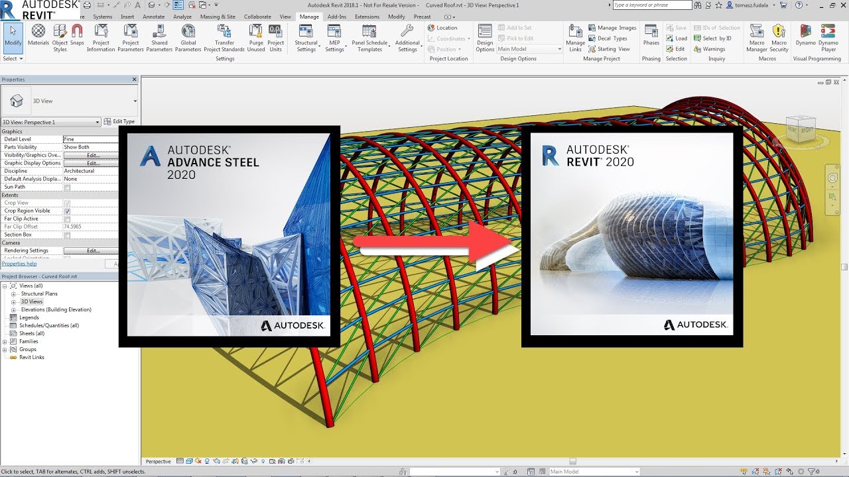The height and width of the screenshot is (477, 849).
Task: Select 3D Views in Project Browser
Action: click(31, 301)
